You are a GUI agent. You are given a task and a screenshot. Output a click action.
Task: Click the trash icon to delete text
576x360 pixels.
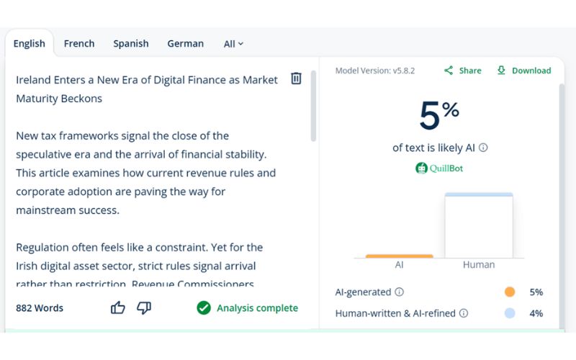[296, 78]
